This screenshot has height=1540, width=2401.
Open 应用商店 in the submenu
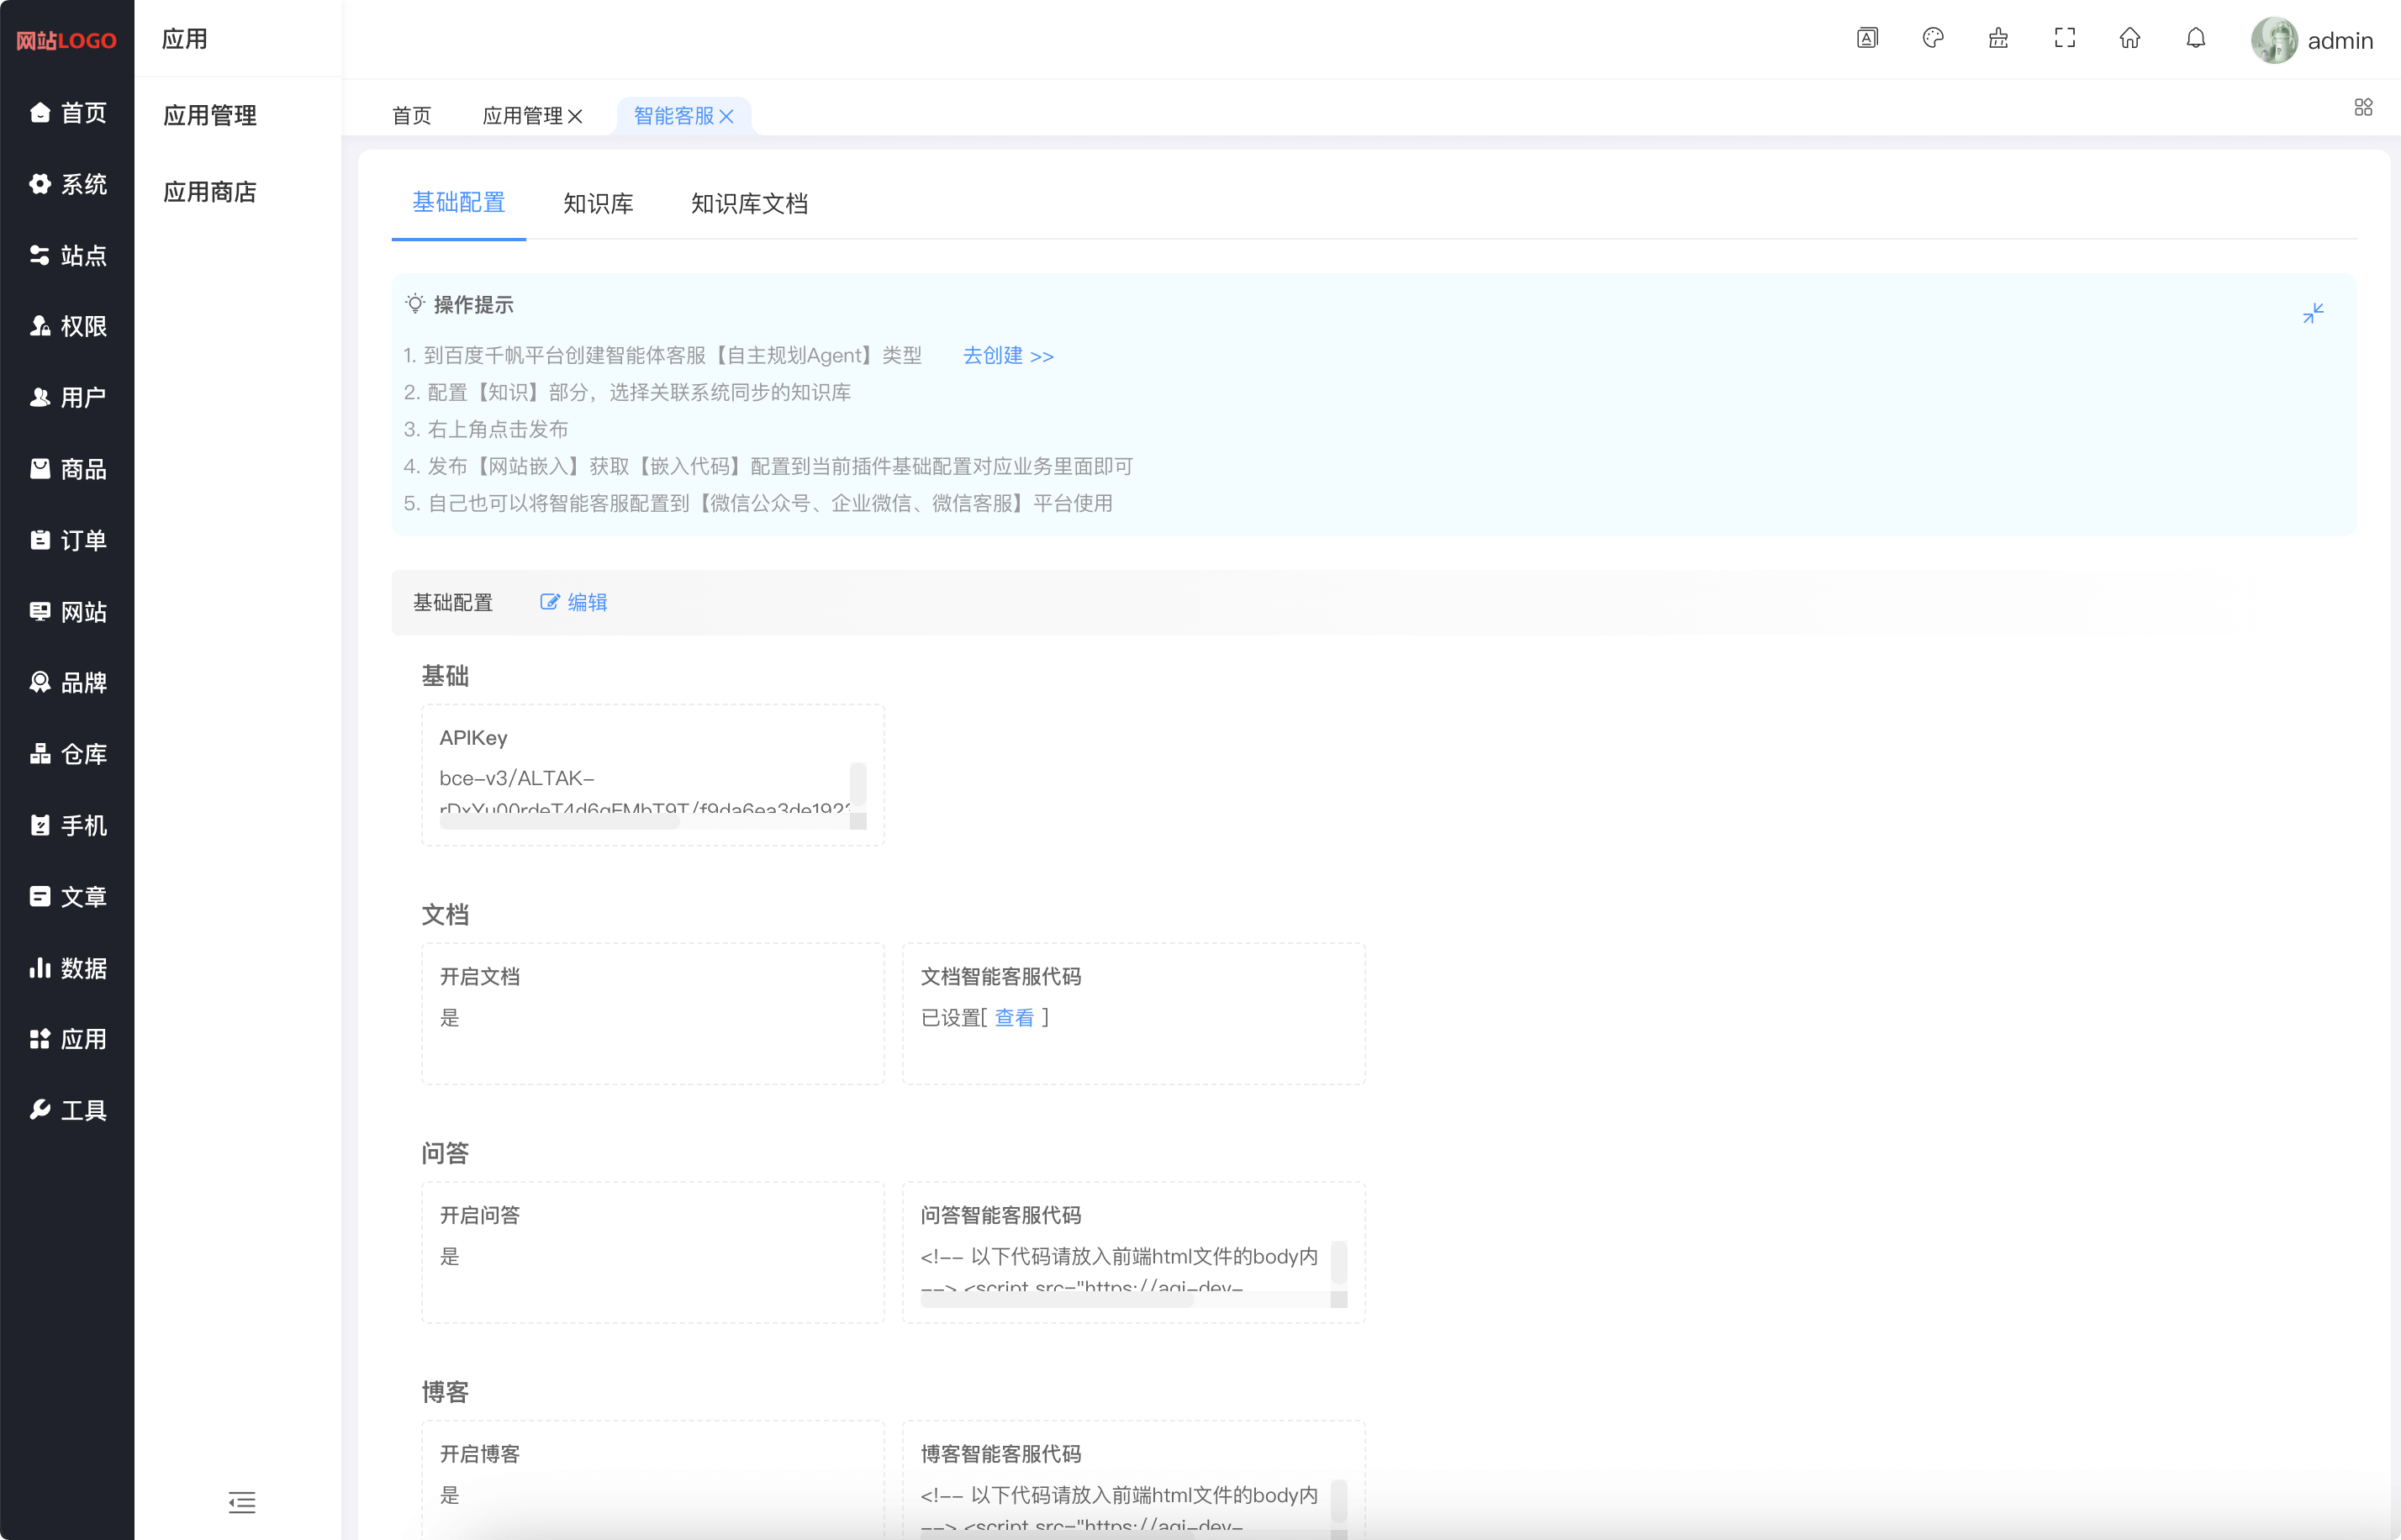click(x=210, y=192)
